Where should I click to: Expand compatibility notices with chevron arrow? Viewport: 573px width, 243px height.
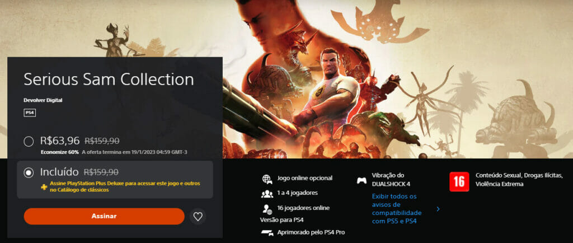pos(438,209)
